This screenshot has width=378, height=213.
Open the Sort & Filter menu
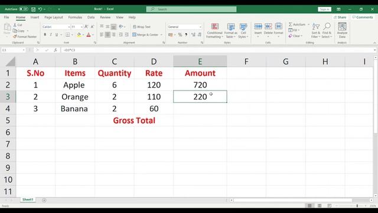[315, 30]
